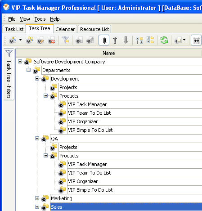Toggle the vertical double-arrow toolbar button
The width and height of the screenshot is (202, 211).
click(x=104, y=40)
